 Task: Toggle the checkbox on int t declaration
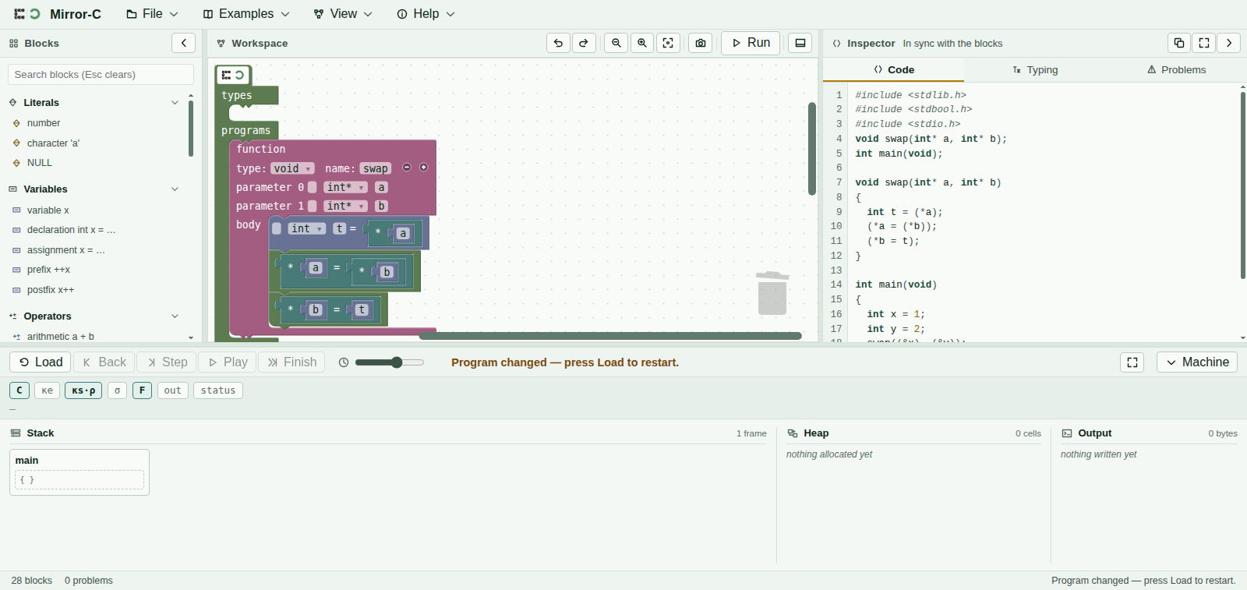pos(277,228)
